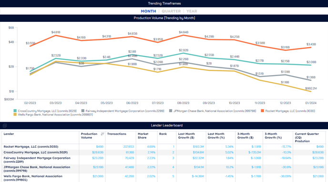Sort by Market Share column header
The image size is (328, 182).
(x=143, y=136)
